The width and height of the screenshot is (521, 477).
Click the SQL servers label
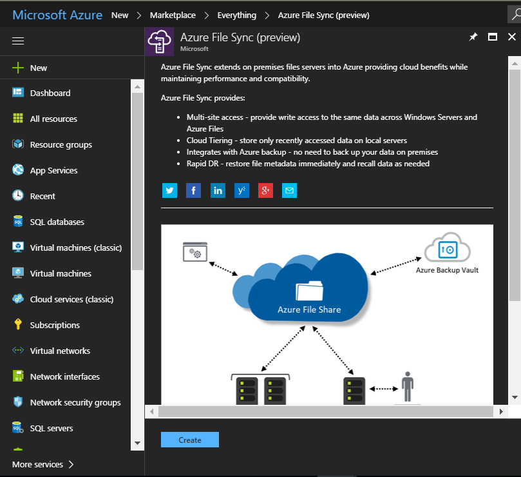tap(52, 428)
